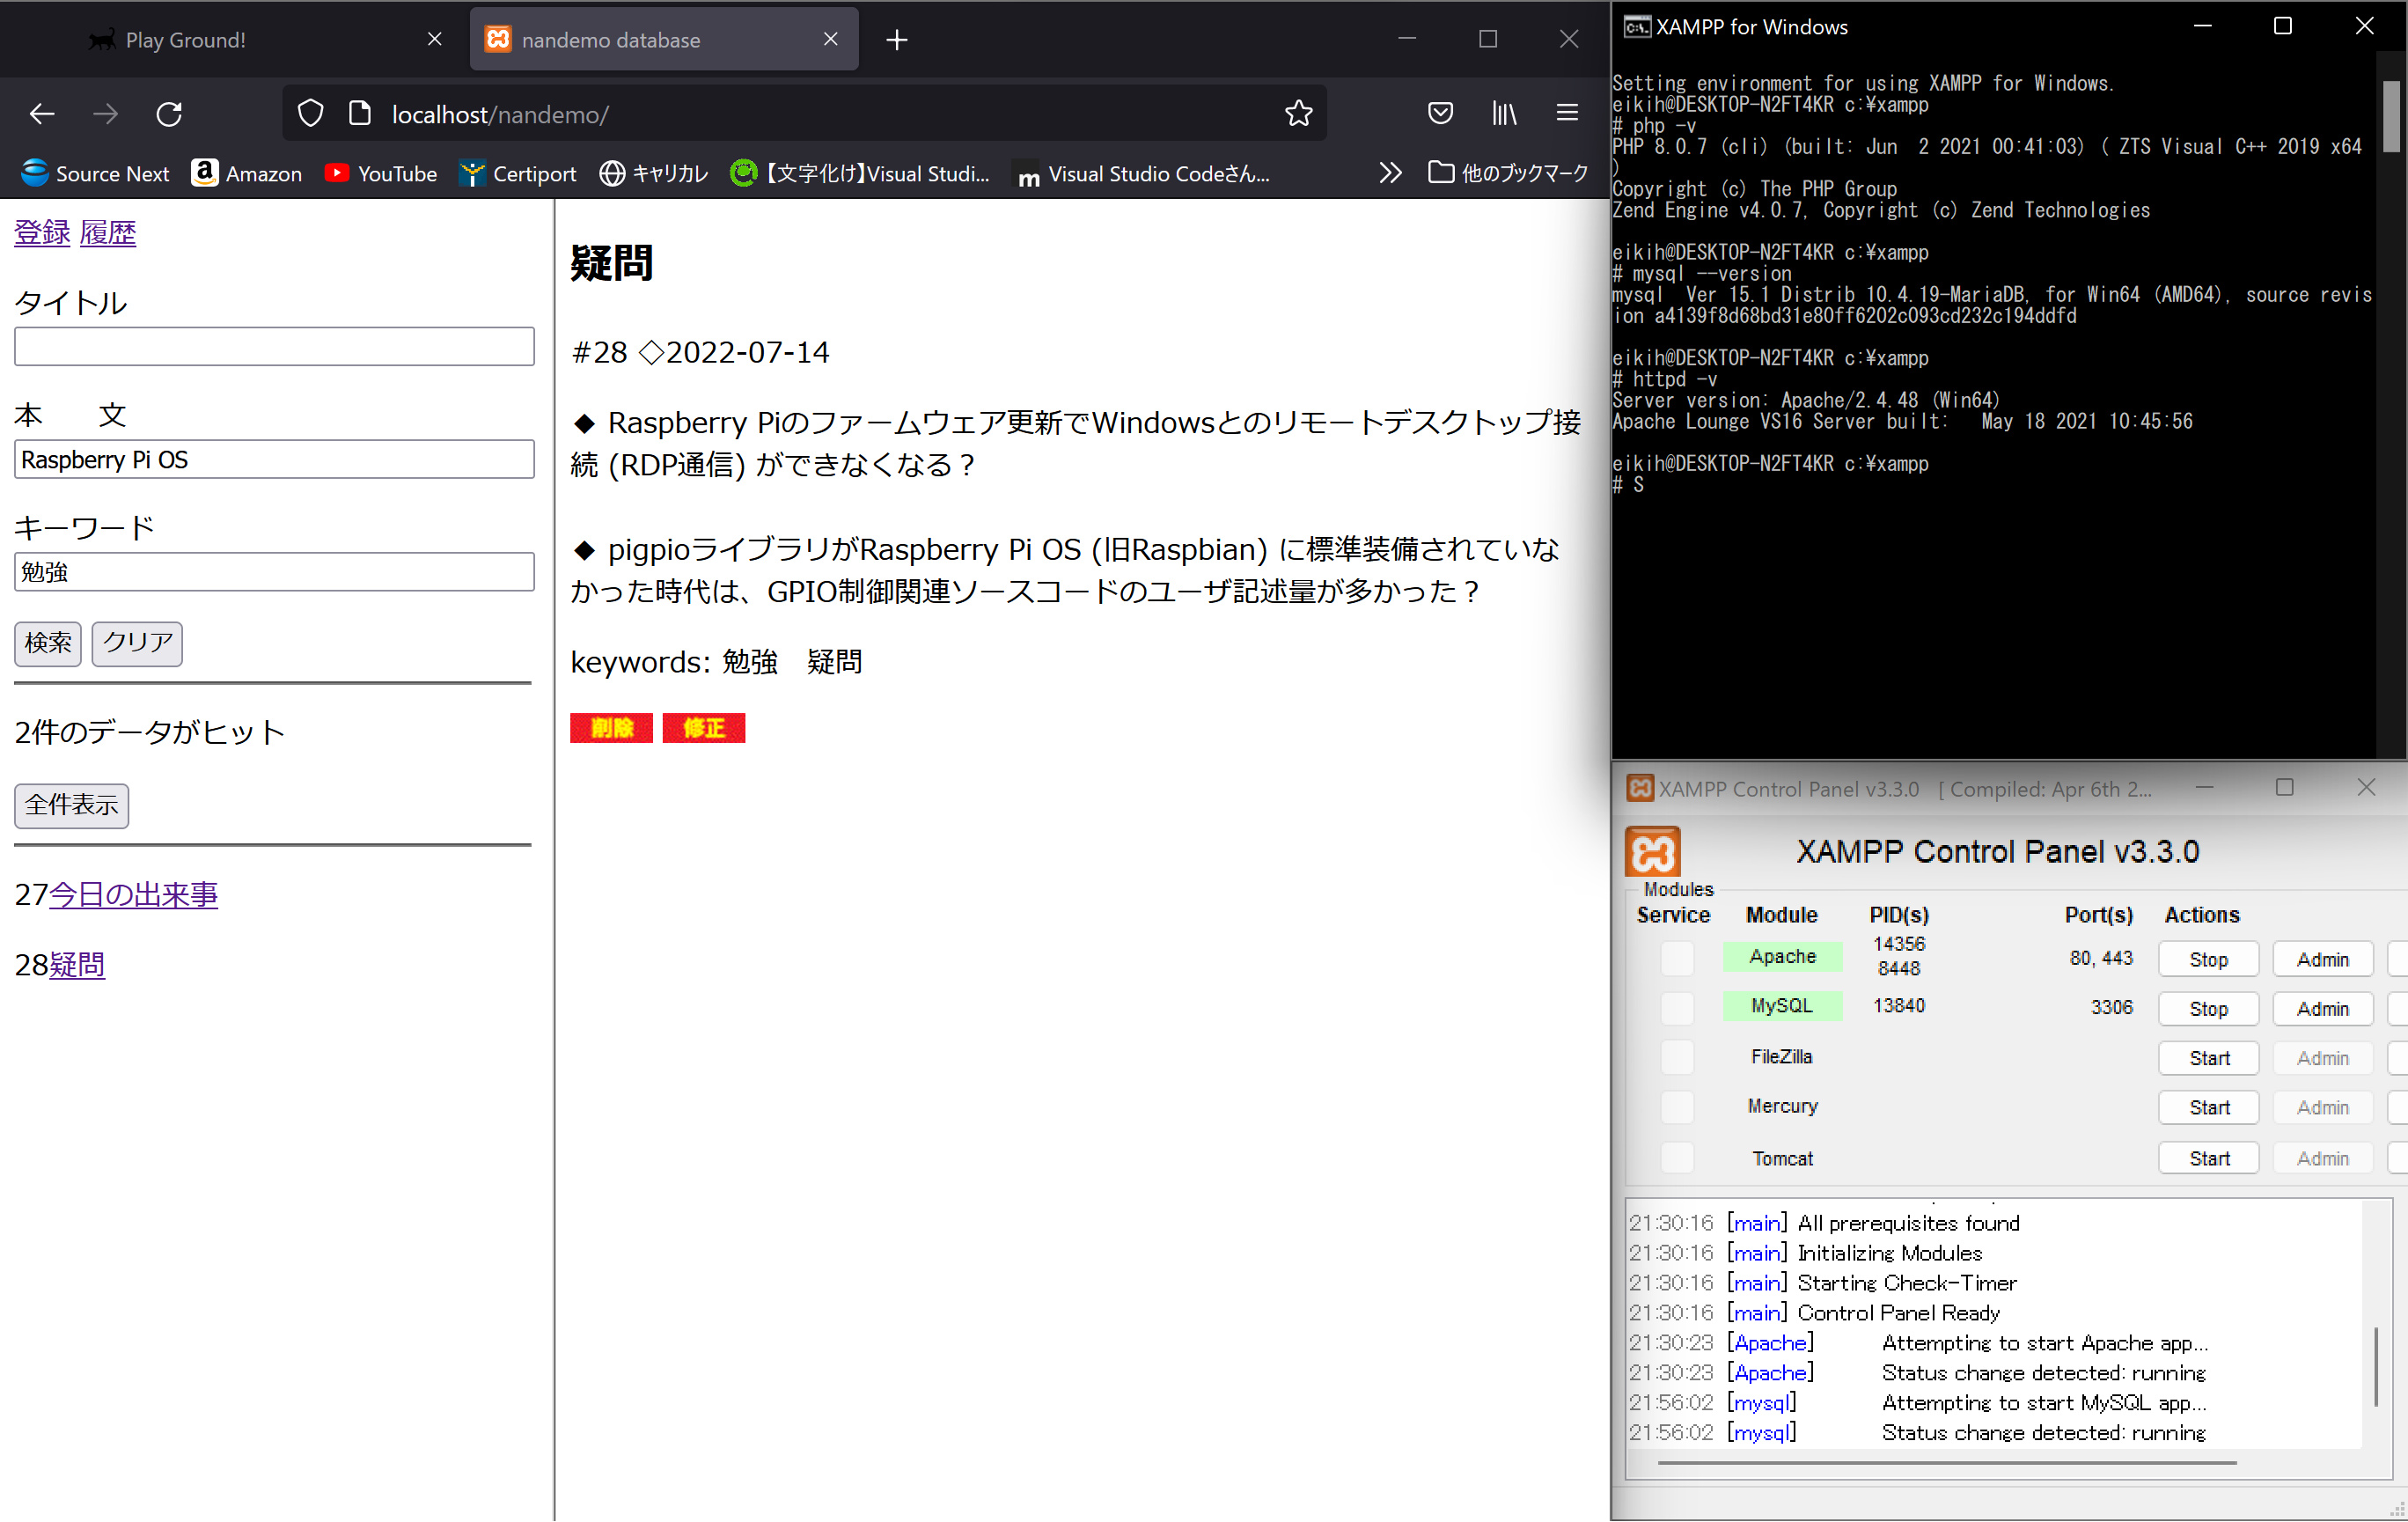
Task: Click the tracking protection shield icon
Action: pyautogui.click(x=310, y=113)
